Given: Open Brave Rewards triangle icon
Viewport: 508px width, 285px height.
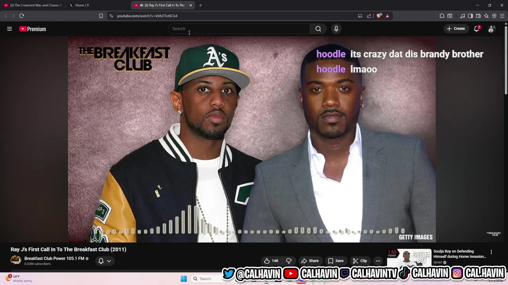Looking at the screenshot, I should (x=387, y=16).
